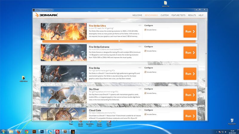Image resolution: width=239 pixels, height=134 pixels.
Task: Open the HELP tab
Action: point(201,15)
